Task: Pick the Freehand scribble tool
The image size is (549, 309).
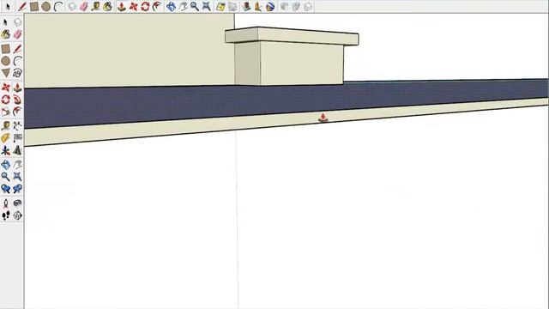Action: click(17, 73)
